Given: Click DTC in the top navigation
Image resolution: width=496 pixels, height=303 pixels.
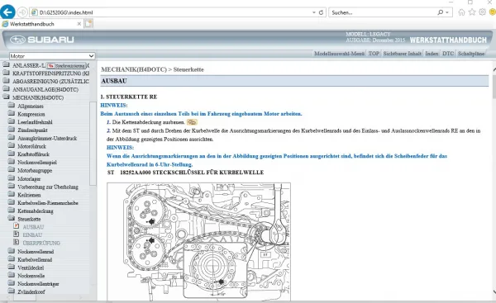Looking at the screenshot, I should point(448,54).
